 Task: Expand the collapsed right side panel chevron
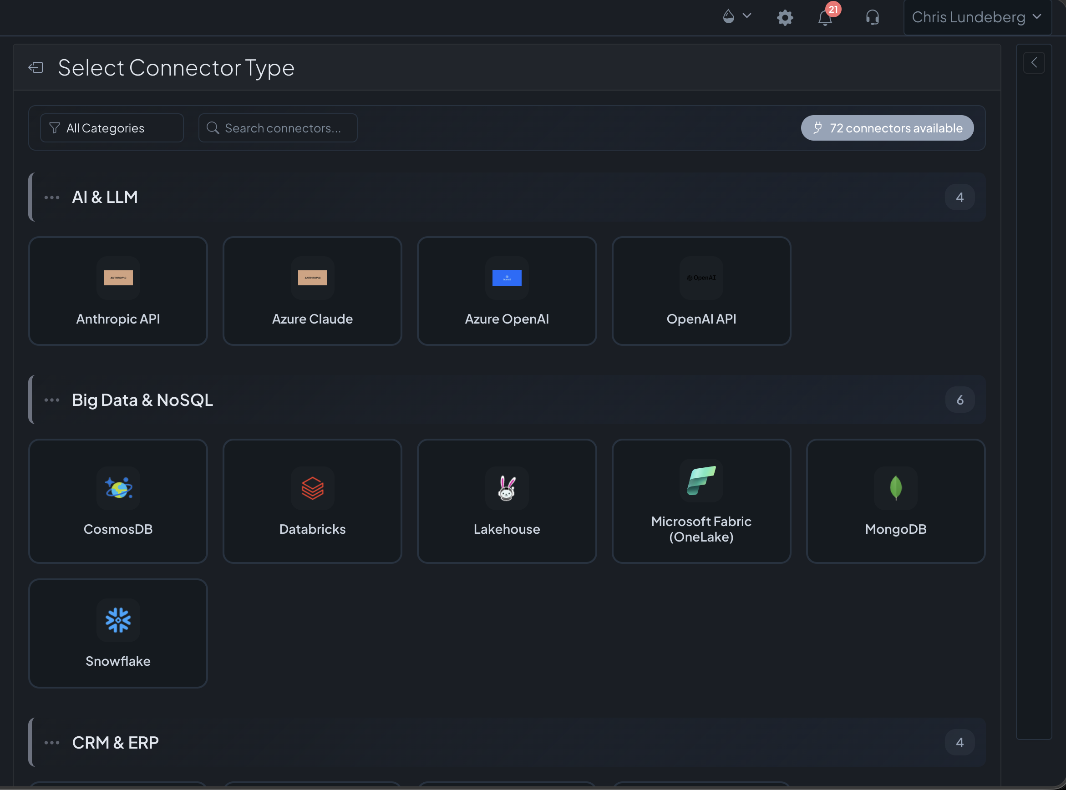(x=1034, y=63)
